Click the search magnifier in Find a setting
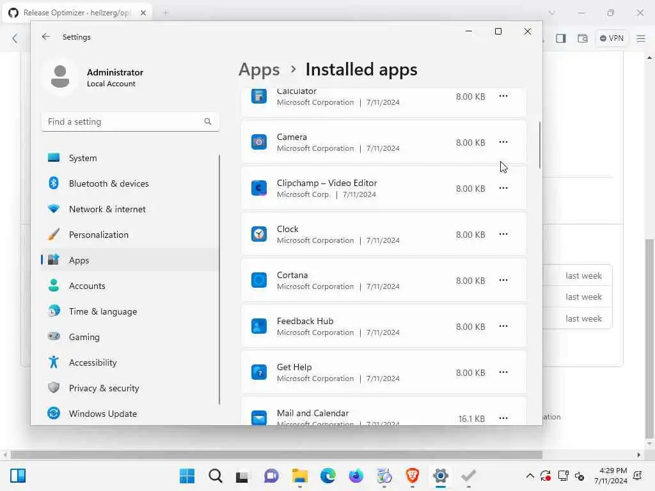Viewport: 655px width, 491px height. tap(208, 121)
